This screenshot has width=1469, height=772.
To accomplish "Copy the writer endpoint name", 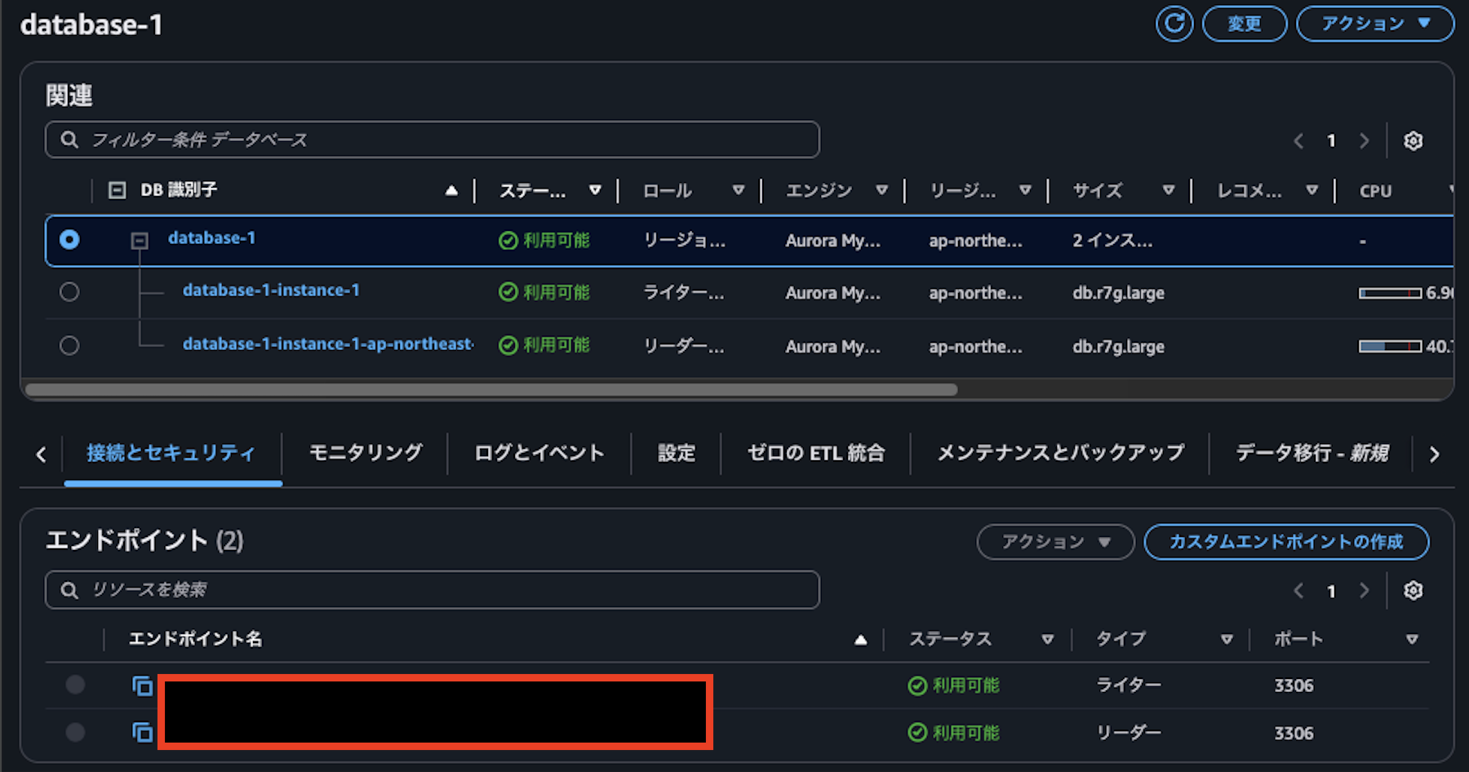I will click(x=142, y=686).
